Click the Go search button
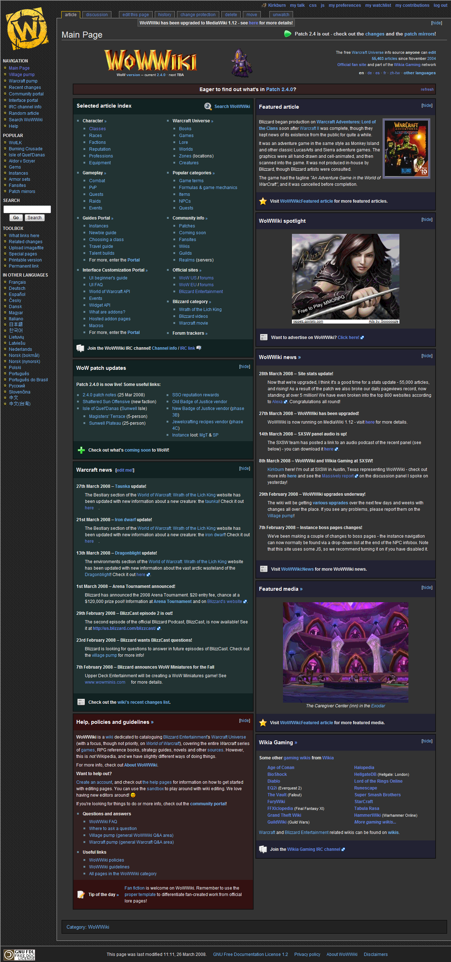 tap(16, 218)
